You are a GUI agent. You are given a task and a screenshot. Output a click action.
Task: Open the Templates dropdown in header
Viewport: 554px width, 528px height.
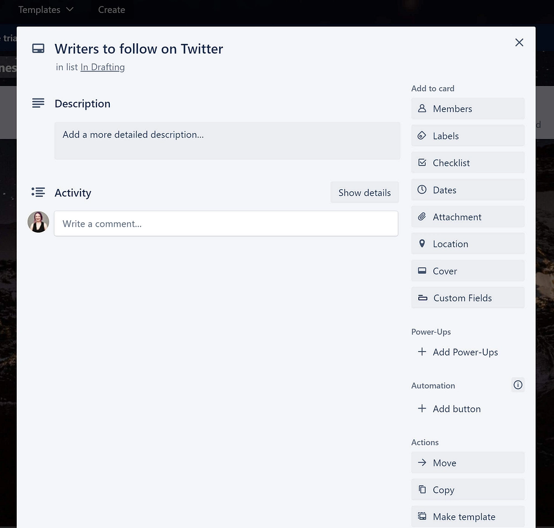coord(46,10)
